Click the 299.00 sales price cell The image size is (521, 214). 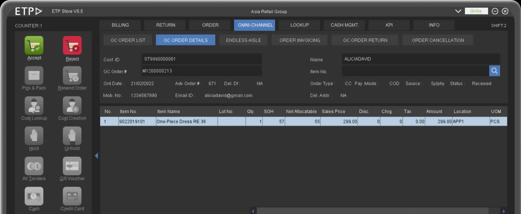[339, 122]
